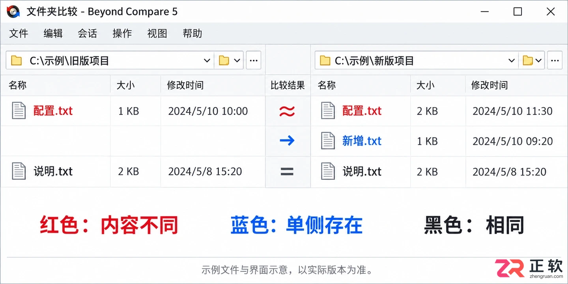Image resolution: width=568 pixels, height=284 pixels.
Task: Click the Beyond Compare app icon in title bar
Action: (13, 12)
